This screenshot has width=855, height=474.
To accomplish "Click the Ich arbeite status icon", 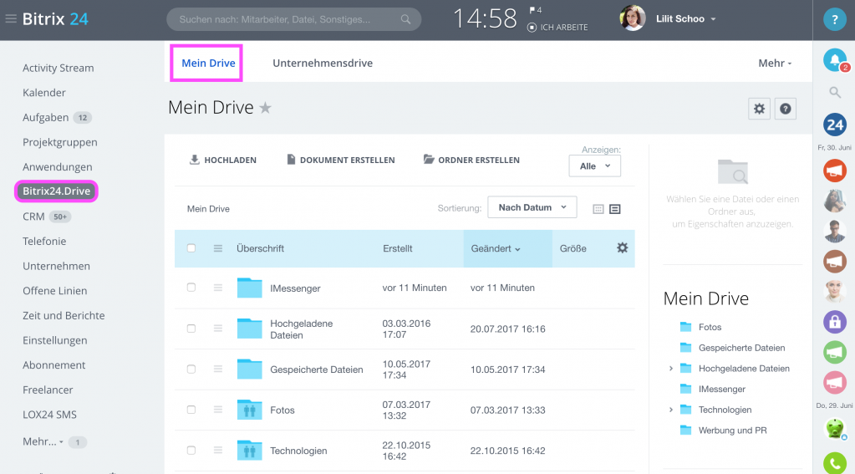I will [x=532, y=28].
